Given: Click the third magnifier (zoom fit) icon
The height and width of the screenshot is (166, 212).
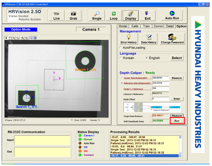Looking at the screenshot, I should pyautogui.click(x=22, y=38).
